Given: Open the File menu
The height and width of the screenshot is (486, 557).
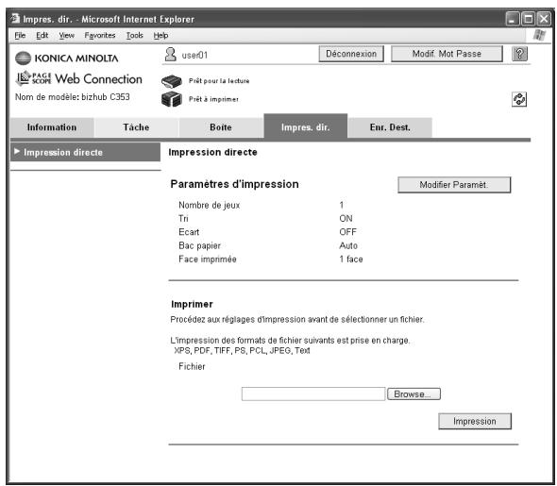Looking at the screenshot, I should click(x=20, y=36).
